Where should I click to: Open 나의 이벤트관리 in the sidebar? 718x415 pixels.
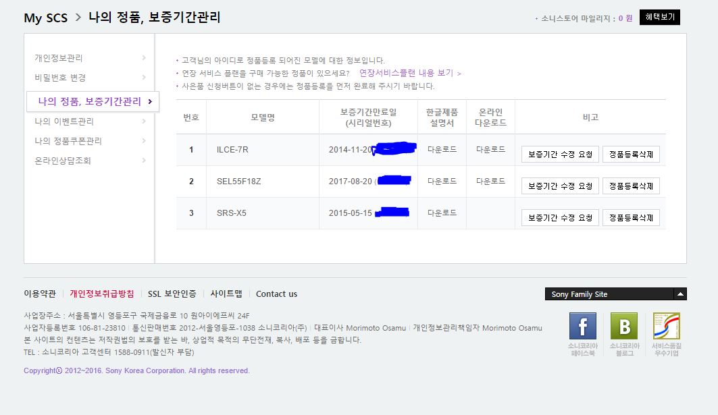64,121
